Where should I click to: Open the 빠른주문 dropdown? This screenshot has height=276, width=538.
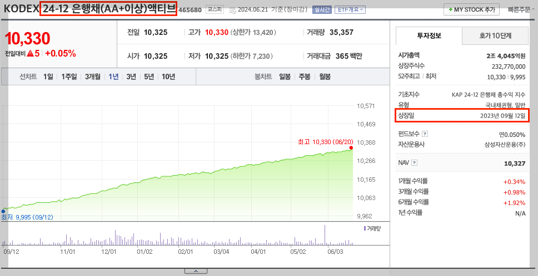521,9
